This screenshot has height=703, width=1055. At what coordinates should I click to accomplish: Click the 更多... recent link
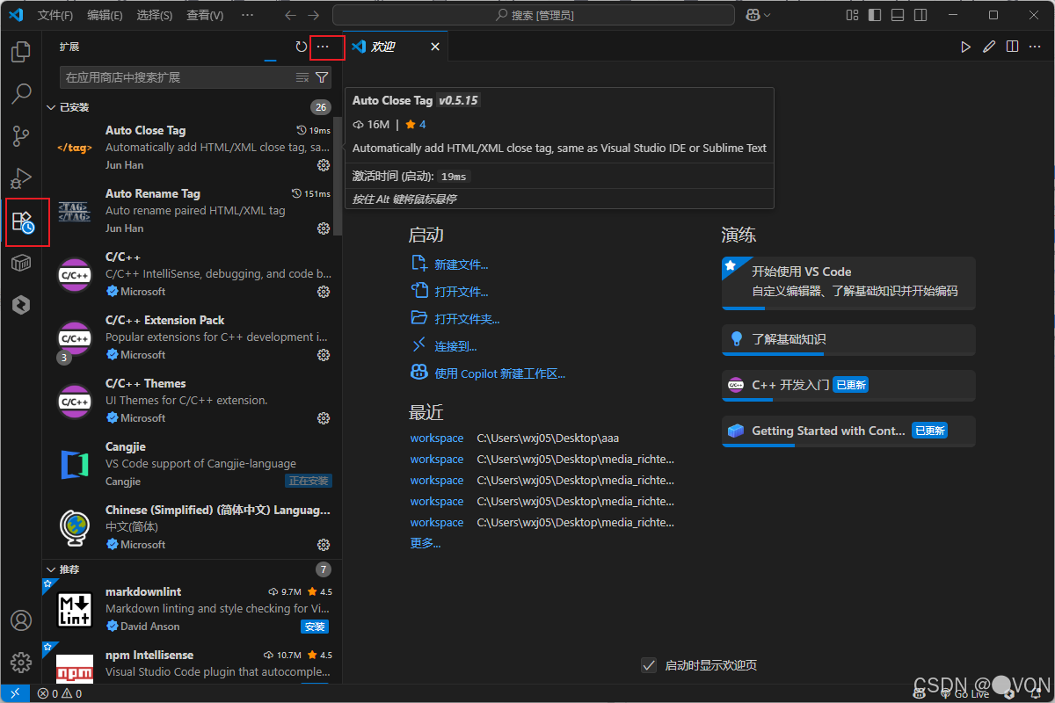[x=426, y=543]
